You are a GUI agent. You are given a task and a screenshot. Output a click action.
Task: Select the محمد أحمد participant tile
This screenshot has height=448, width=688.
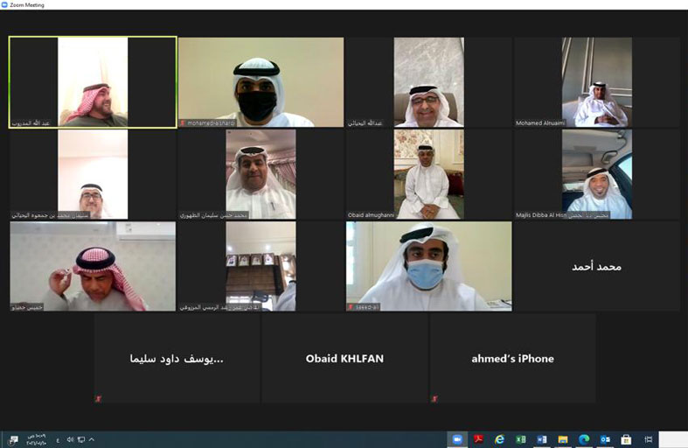click(x=597, y=266)
